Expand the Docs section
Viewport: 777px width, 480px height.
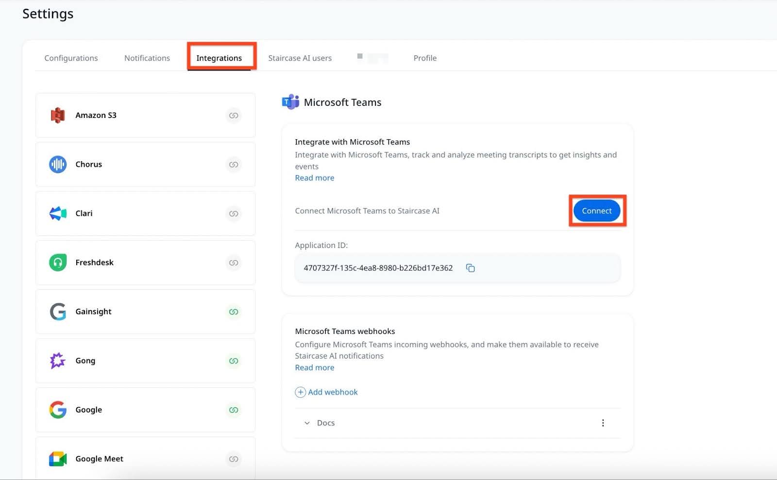click(x=325, y=422)
